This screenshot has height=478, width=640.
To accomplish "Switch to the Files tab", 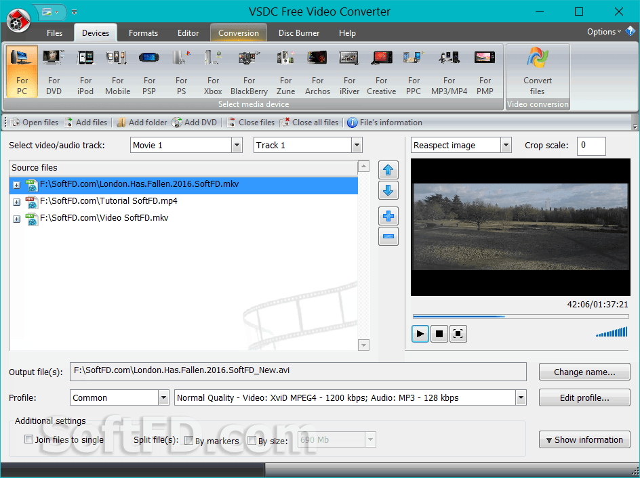I will [54, 33].
